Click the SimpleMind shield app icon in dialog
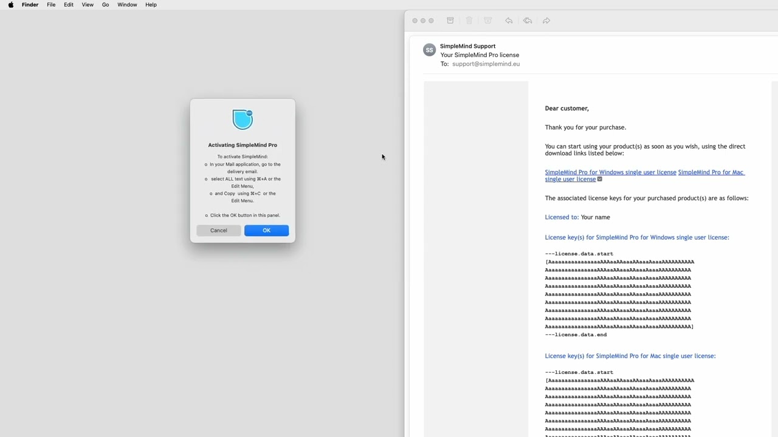Screen dimensions: 778x437 pos(243,120)
